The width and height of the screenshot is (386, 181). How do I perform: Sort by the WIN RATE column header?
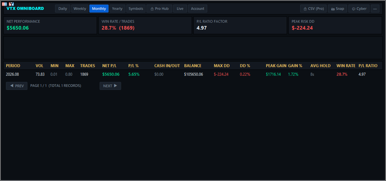(346, 65)
